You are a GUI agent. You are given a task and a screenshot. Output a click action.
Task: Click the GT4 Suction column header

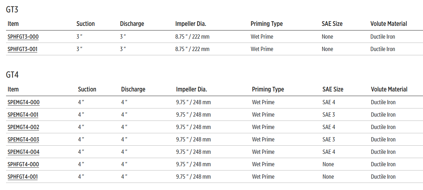(x=87, y=89)
